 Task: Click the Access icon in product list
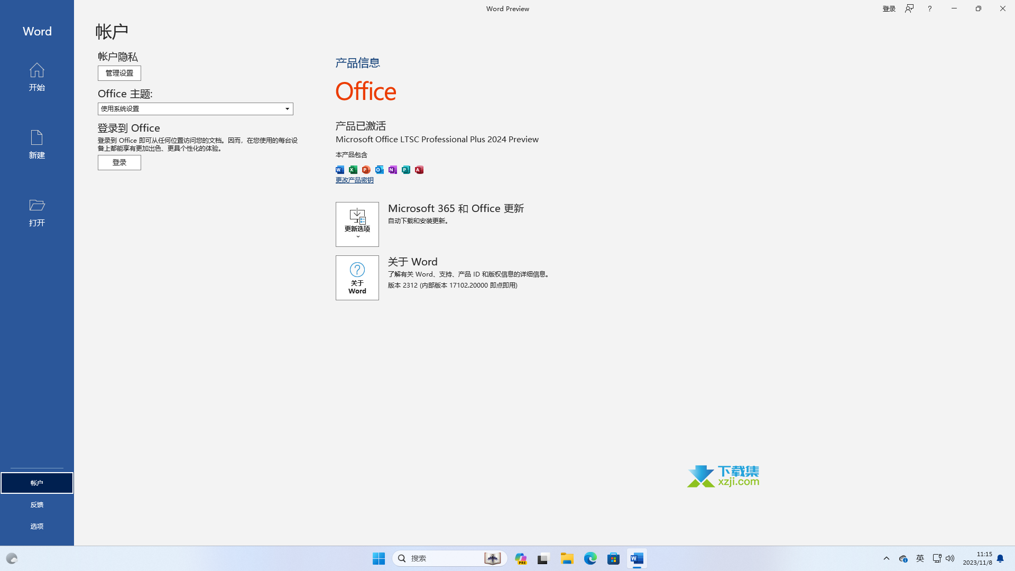(x=419, y=170)
